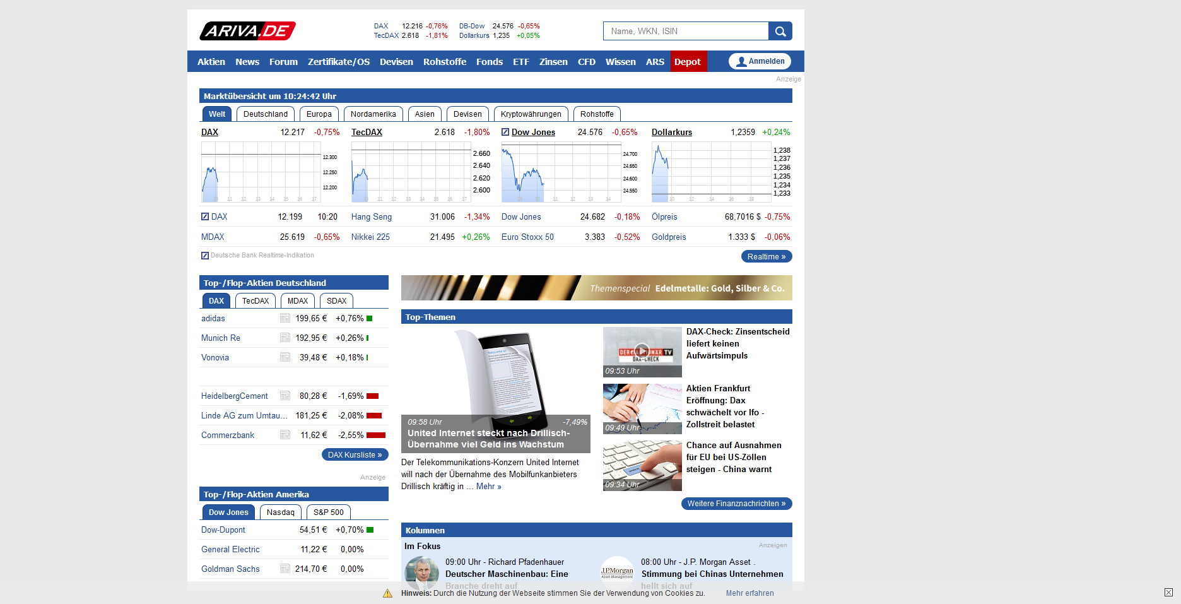The image size is (1181, 604).
Task: Click the ARIVA.DE logo
Action: pyautogui.click(x=247, y=31)
